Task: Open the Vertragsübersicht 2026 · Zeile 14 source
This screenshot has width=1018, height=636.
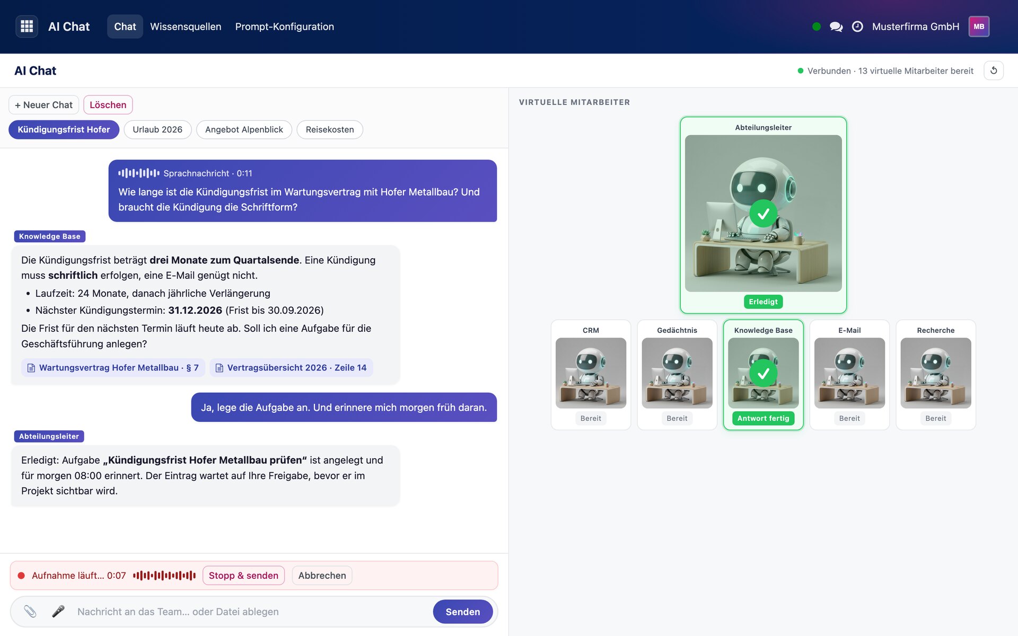Action: point(291,368)
